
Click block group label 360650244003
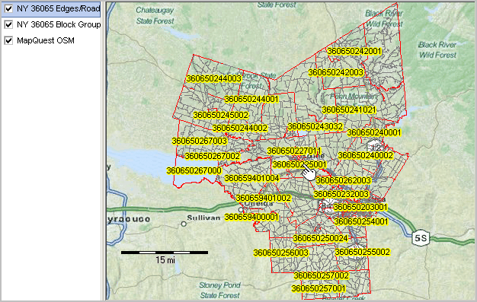point(214,78)
